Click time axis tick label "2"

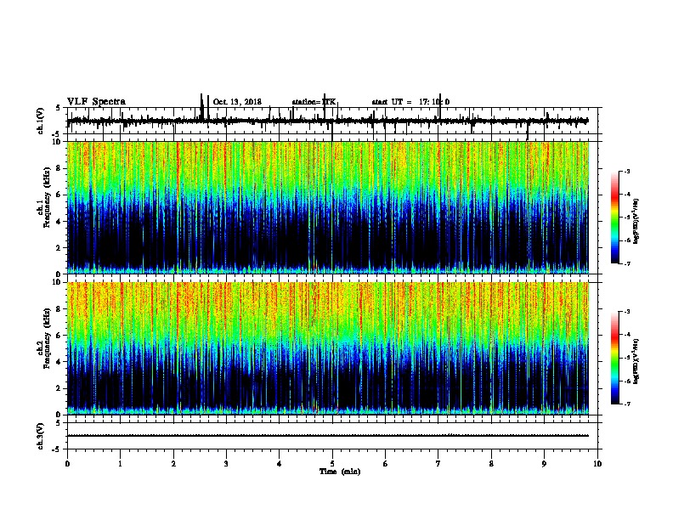coord(173,464)
